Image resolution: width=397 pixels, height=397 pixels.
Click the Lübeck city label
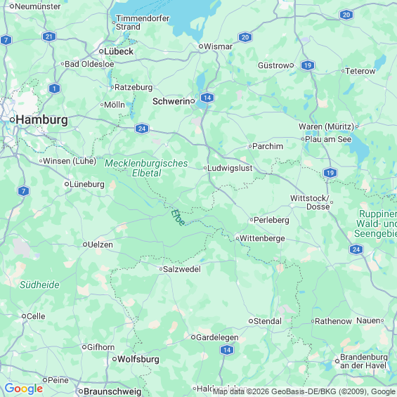(119, 51)
